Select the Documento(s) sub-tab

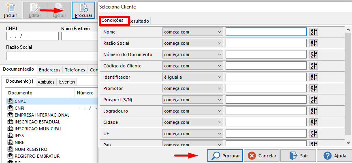(x=20, y=81)
